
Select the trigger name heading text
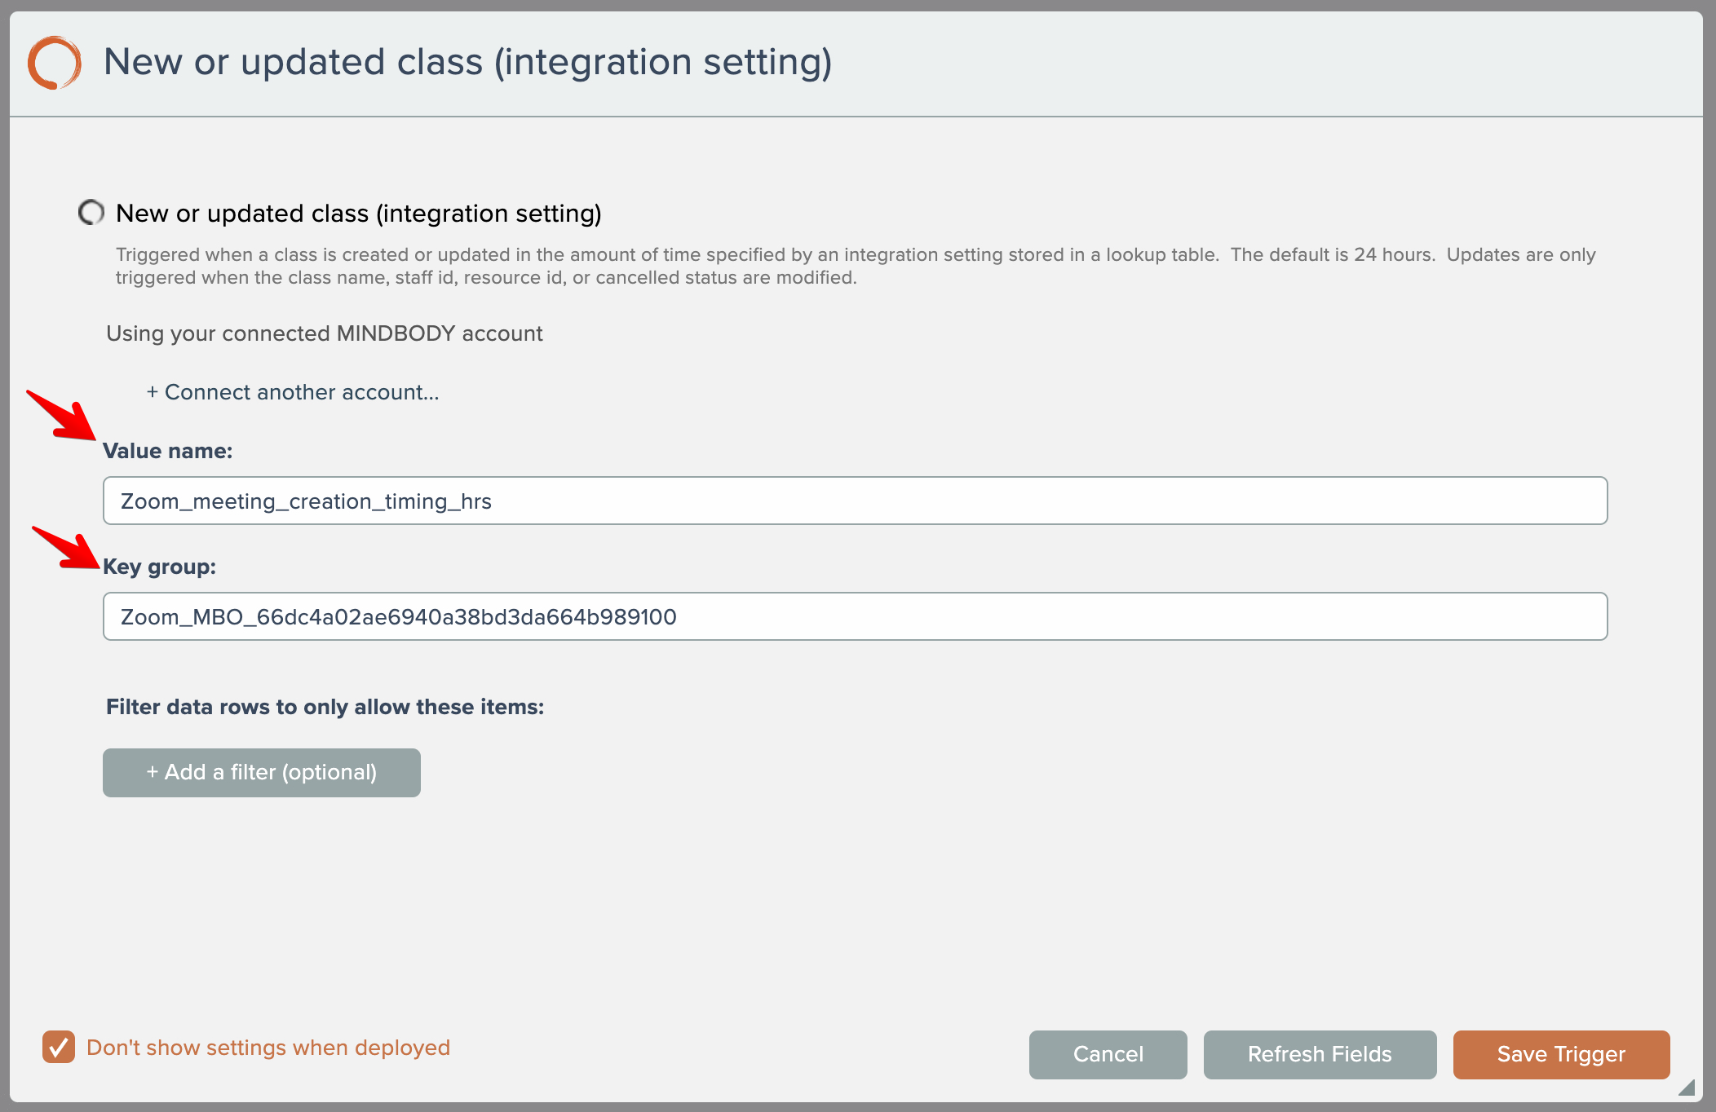tap(358, 213)
